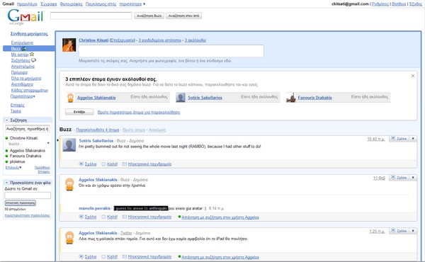The height and width of the screenshot is (262, 425).
Task: Click Fanouris Drakakis avatar in followers box
Action: tap(291, 98)
